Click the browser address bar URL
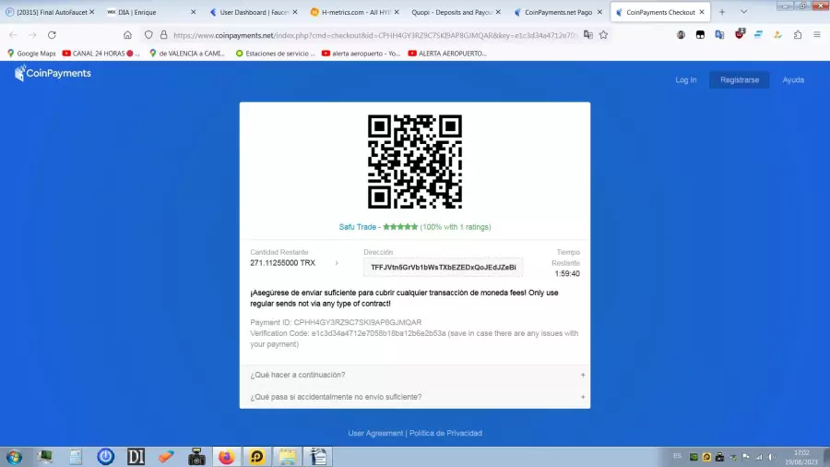The height and width of the screenshot is (467, 830). (375, 35)
